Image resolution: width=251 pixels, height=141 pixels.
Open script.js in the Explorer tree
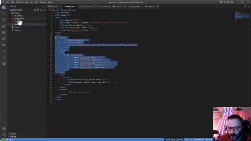pyautogui.click(x=17, y=27)
